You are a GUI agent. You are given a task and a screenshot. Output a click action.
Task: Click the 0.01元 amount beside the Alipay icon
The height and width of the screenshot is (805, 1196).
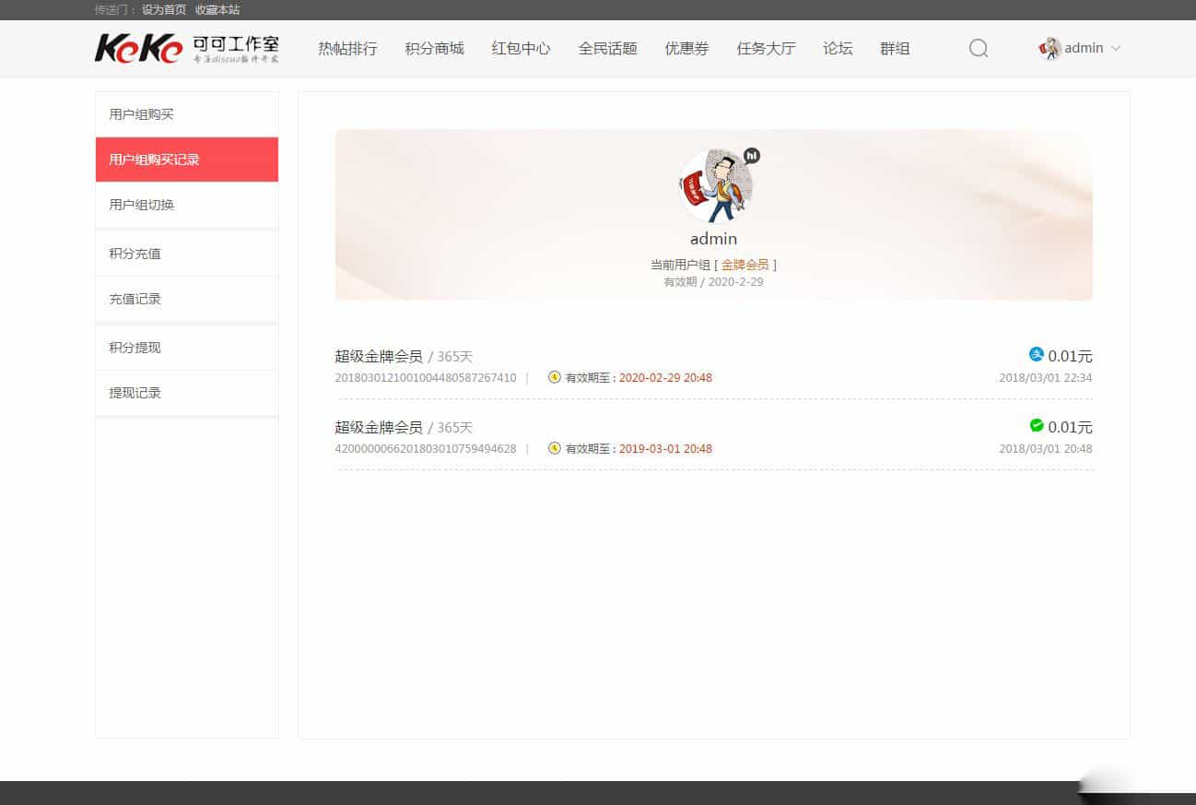[1070, 356]
